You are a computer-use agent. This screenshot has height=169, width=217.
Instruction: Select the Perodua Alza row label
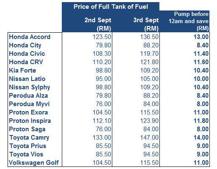coord(28,96)
